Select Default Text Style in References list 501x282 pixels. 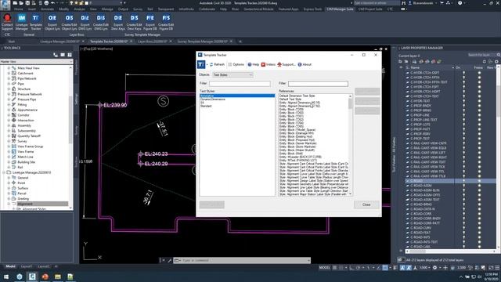coord(290,99)
